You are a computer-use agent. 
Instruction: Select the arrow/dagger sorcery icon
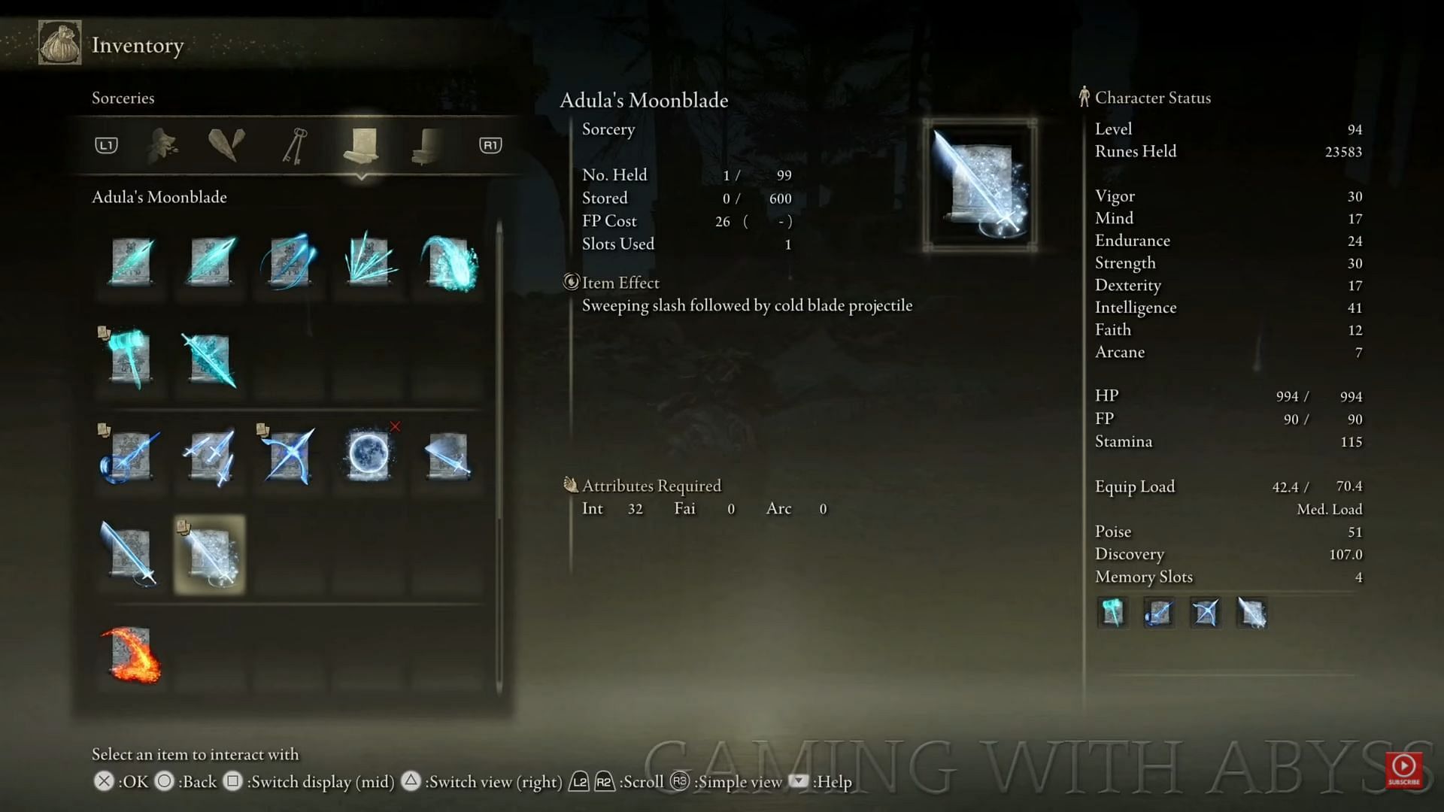click(x=287, y=455)
